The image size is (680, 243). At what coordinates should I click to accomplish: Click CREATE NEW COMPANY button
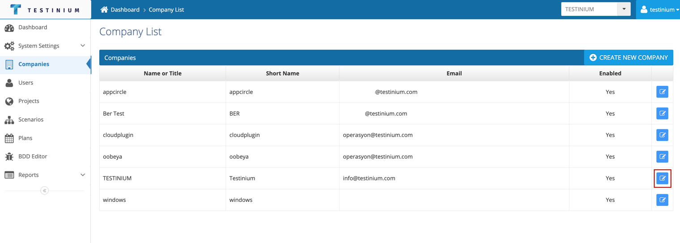coord(629,58)
